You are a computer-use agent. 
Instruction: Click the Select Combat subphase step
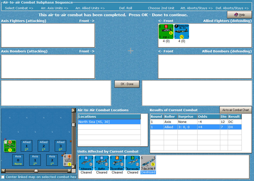coord(19,8)
